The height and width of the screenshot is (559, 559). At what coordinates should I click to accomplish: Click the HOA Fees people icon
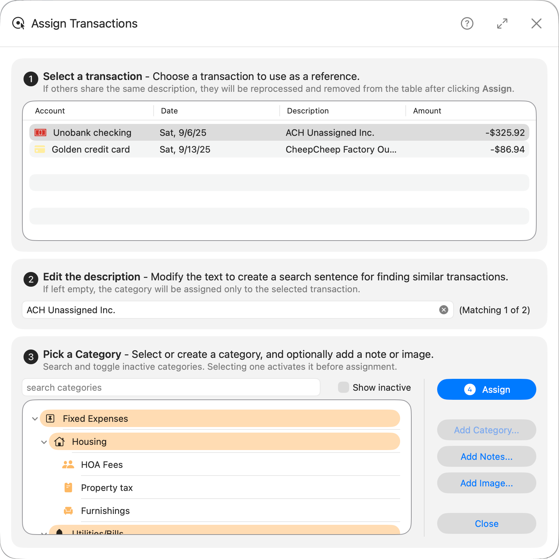click(68, 464)
